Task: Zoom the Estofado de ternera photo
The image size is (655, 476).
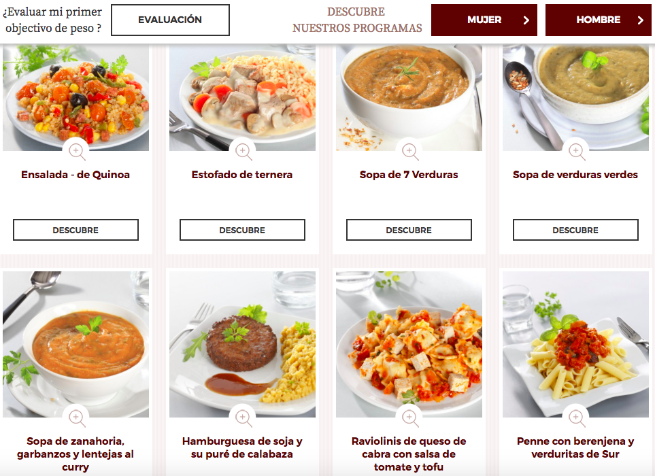Action: (243, 151)
